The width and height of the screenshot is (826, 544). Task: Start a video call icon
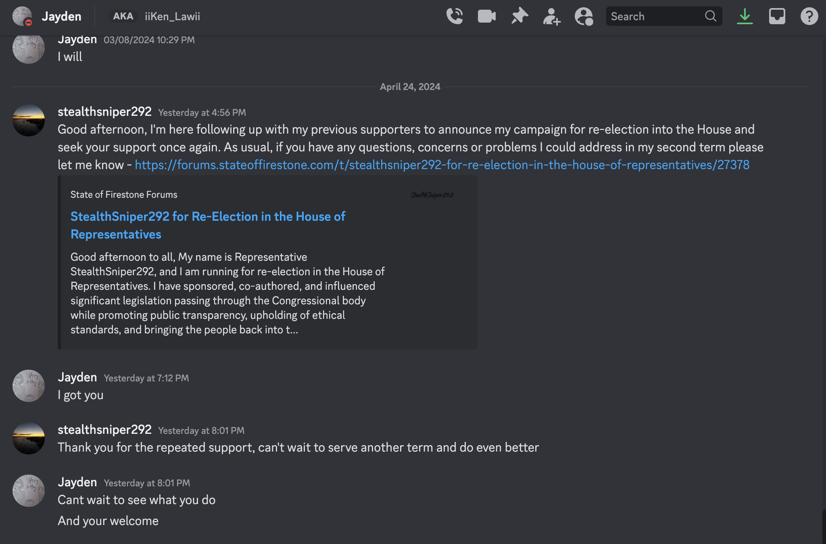pos(487,17)
